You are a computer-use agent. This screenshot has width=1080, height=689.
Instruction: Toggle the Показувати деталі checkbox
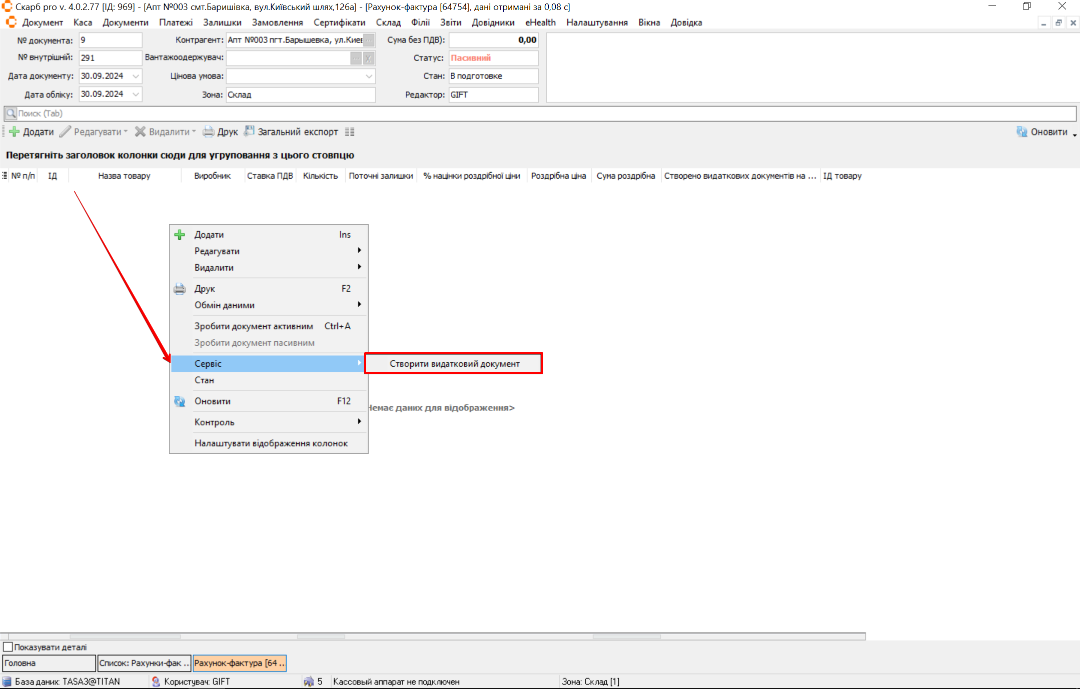click(8, 647)
